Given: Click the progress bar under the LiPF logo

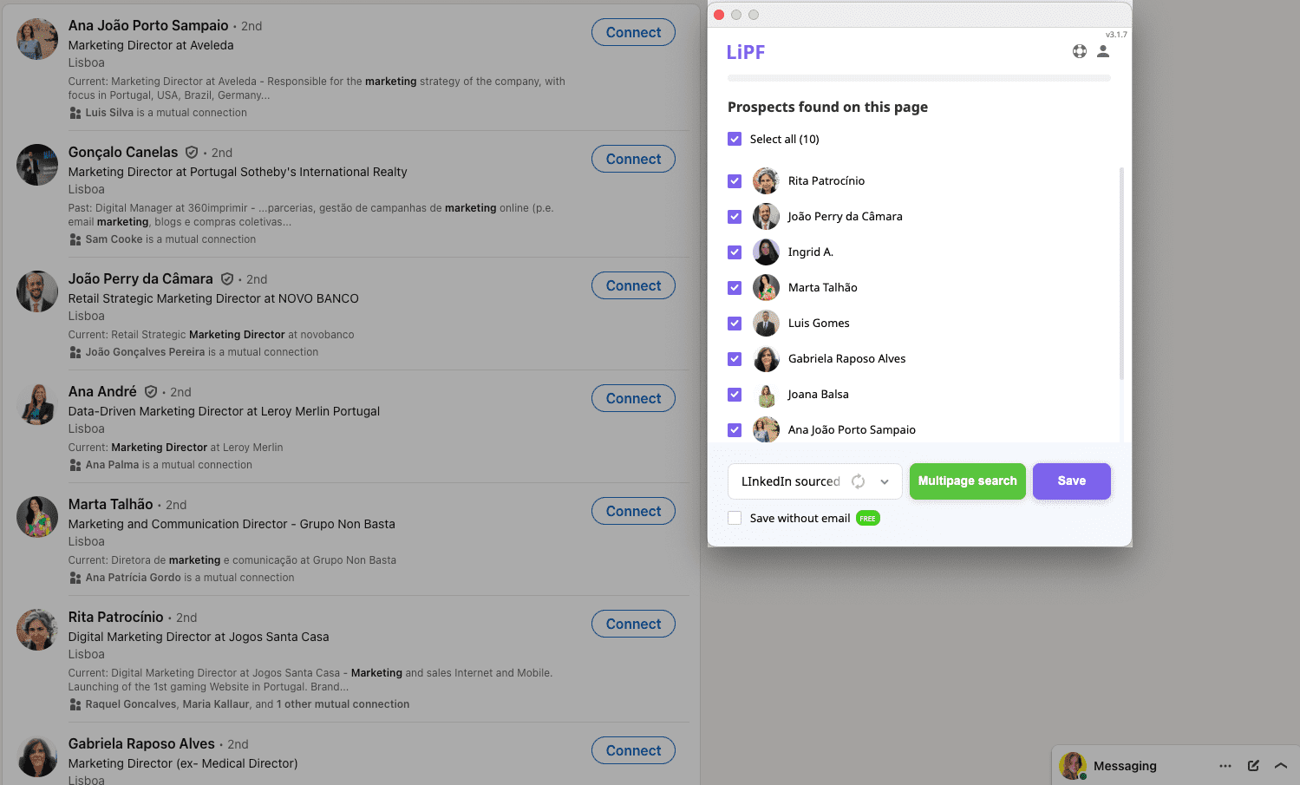Looking at the screenshot, I should (919, 78).
